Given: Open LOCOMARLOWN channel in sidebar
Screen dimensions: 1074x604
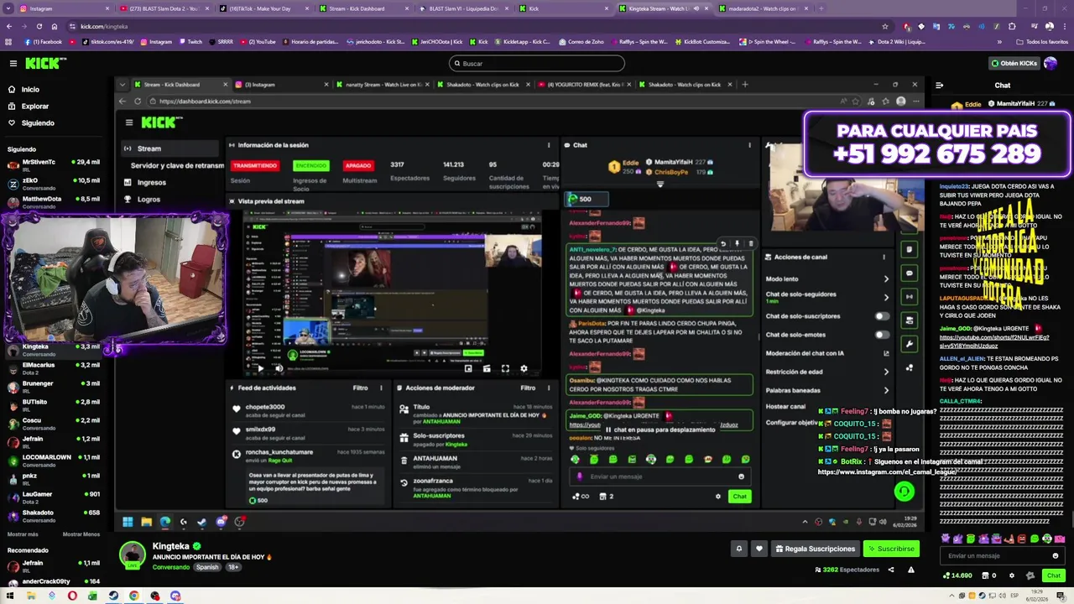Looking at the screenshot, I should [52, 461].
